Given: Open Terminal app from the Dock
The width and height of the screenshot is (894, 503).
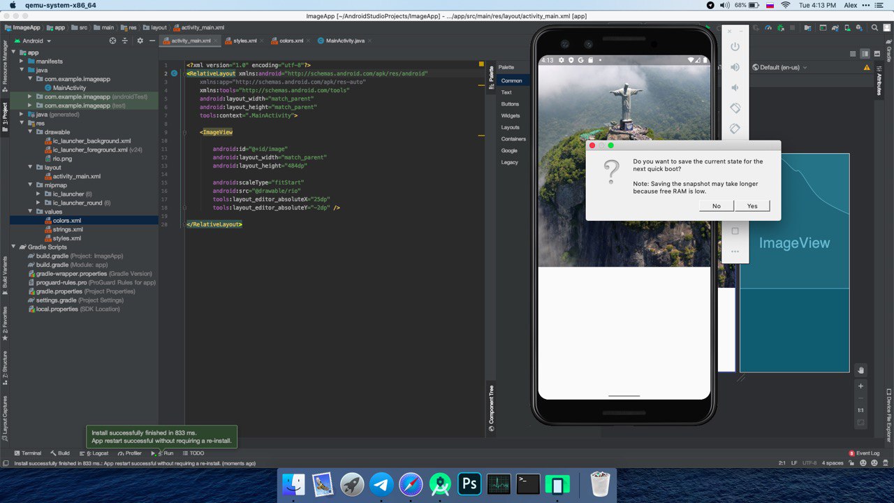Looking at the screenshot, I should tap(528, 483).
